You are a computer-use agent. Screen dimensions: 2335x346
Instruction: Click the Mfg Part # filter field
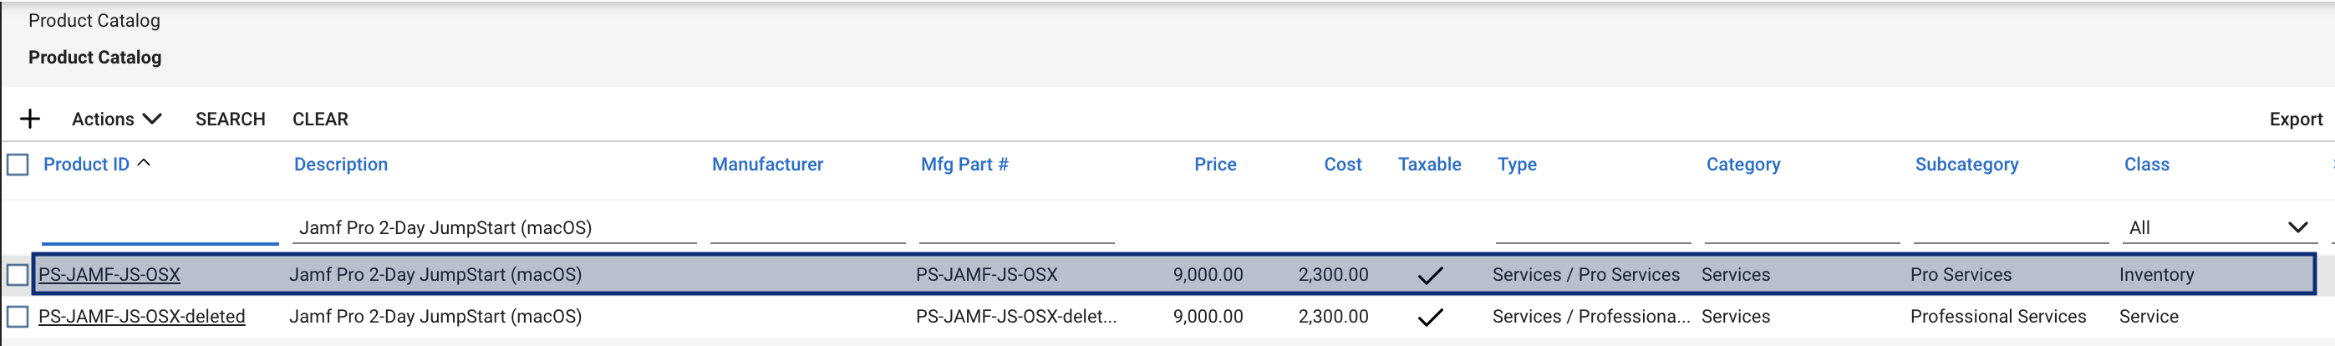tap(1016, 227)
